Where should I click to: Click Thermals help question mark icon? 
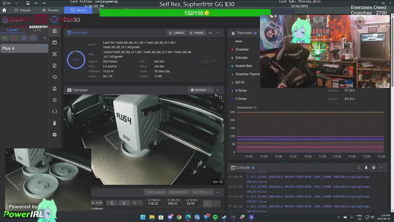pyautogui.click(x=255, y=33)
